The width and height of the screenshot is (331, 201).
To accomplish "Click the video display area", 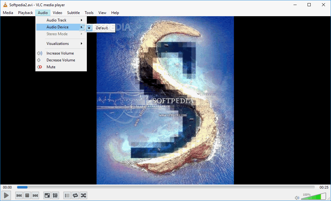I will click(x=165, y=100).
